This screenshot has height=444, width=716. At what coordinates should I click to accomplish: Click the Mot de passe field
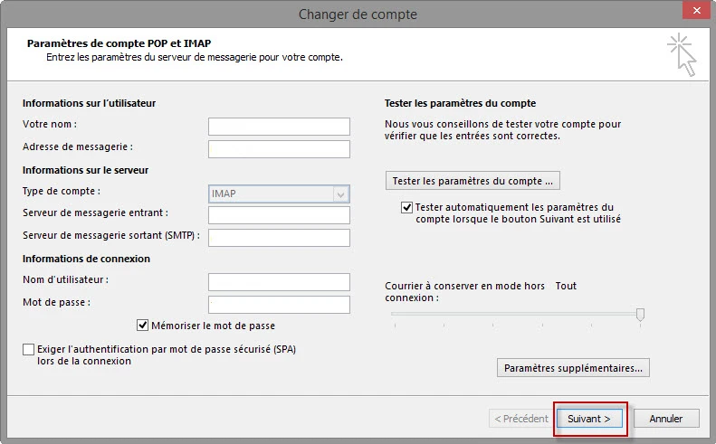point(279,305)
